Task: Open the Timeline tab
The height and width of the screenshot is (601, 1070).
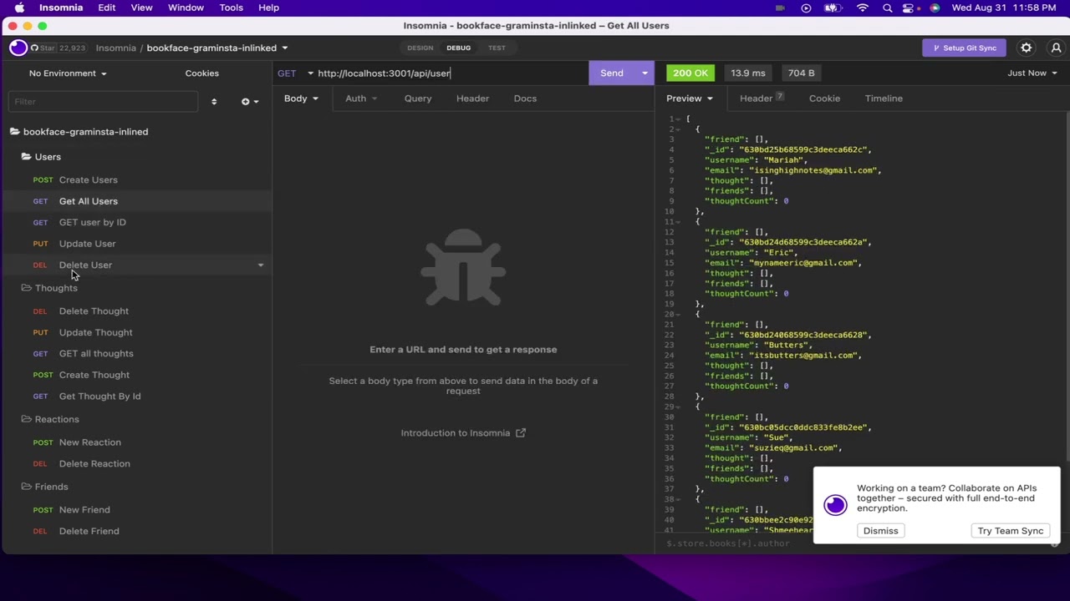Action: pos(884,98)
